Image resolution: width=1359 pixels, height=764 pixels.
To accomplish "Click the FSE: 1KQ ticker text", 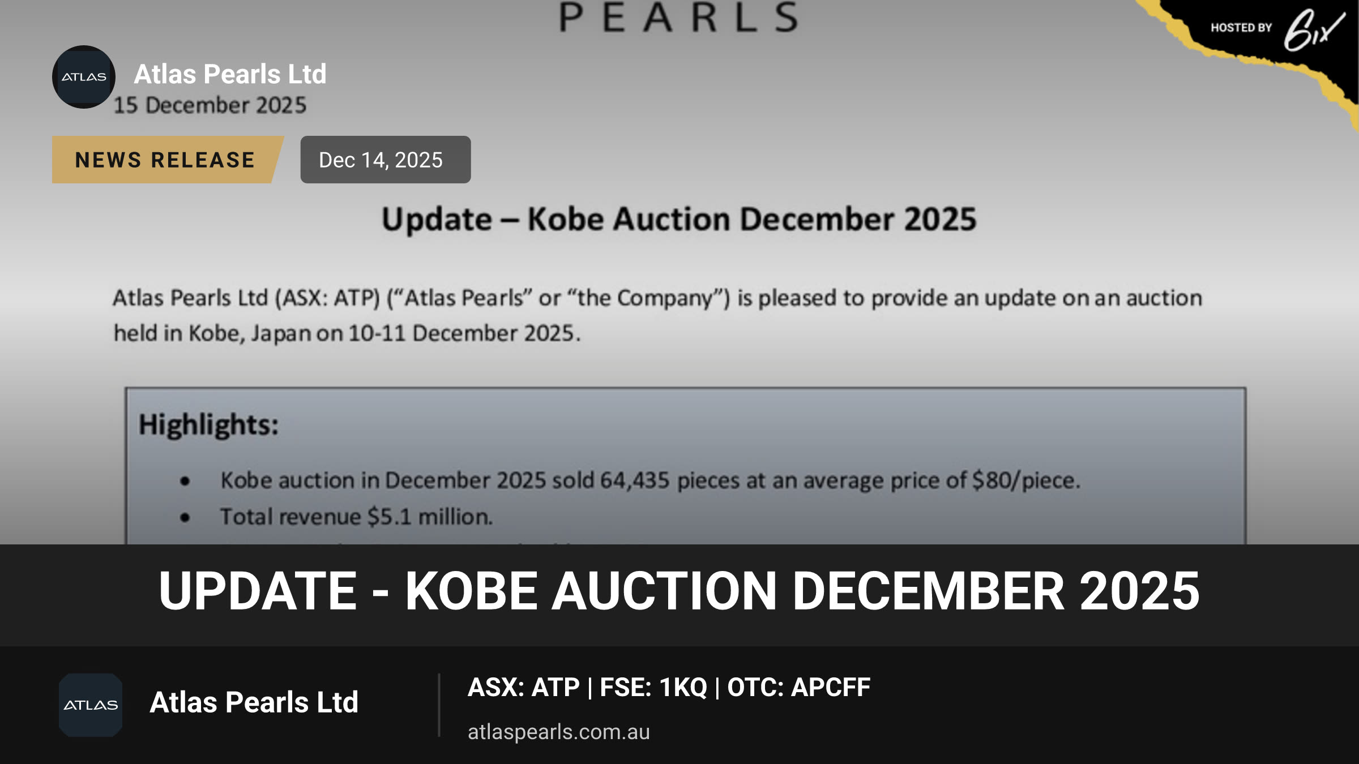I will point(653,688).
